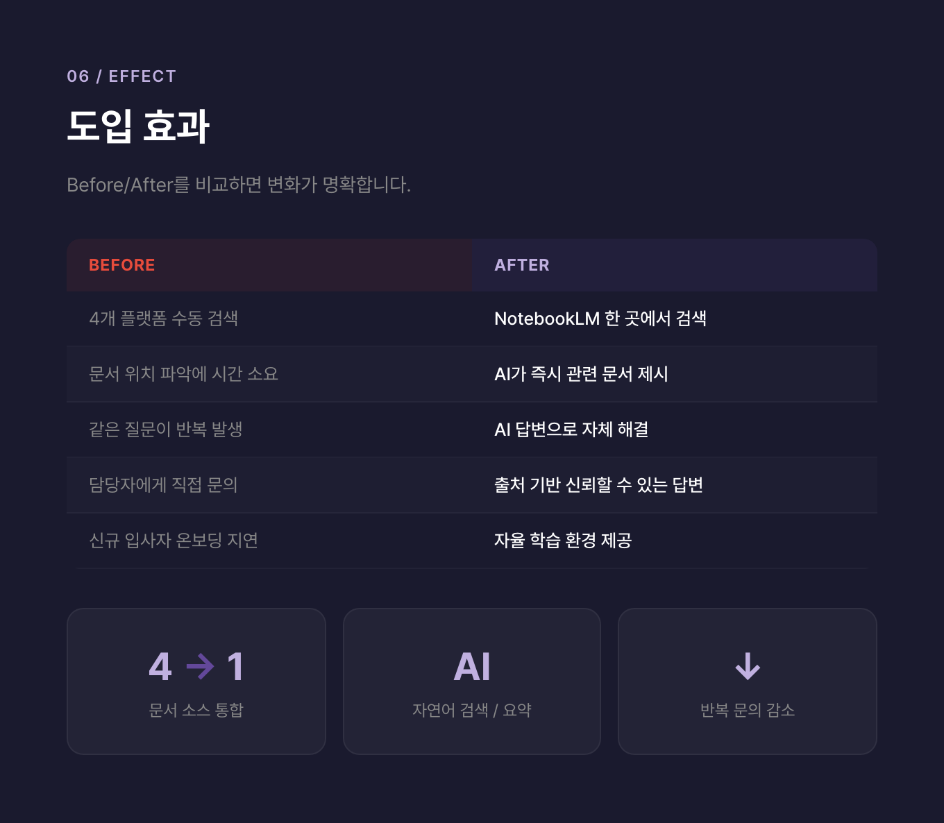
Task: Click AI가 즉시 관련 문서 제시 cell
Action: 581,374
